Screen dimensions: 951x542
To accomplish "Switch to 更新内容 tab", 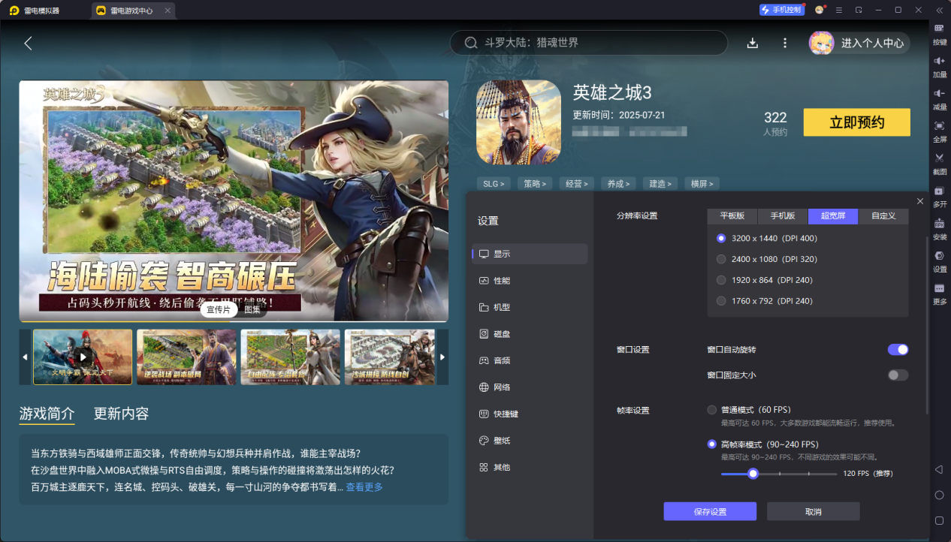I will (121, 414).
